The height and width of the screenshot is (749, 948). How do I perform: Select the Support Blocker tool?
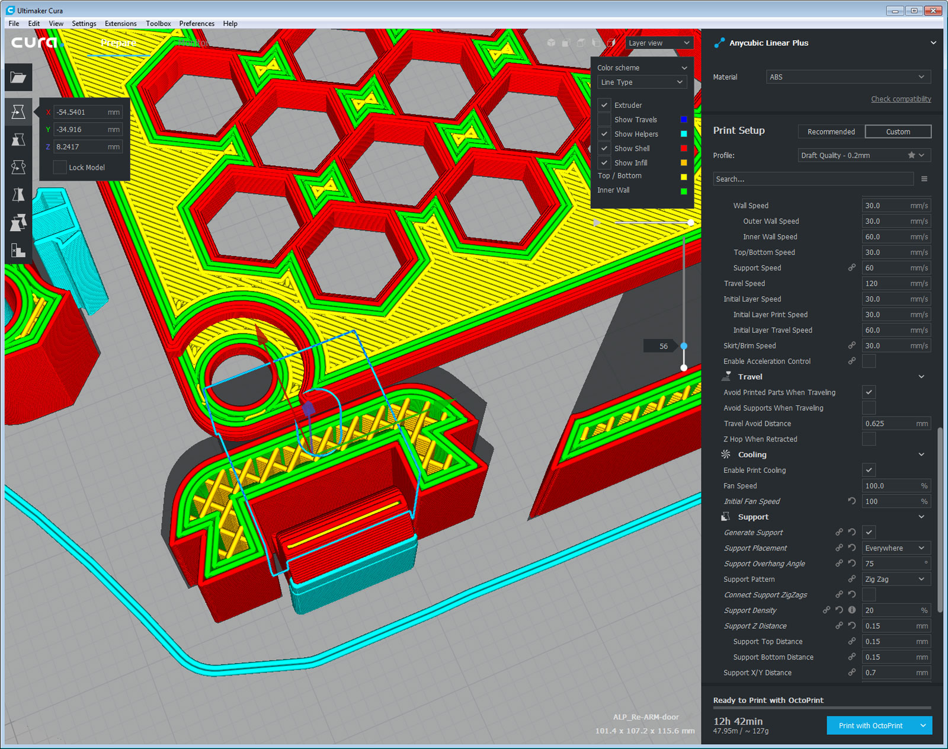18,251
